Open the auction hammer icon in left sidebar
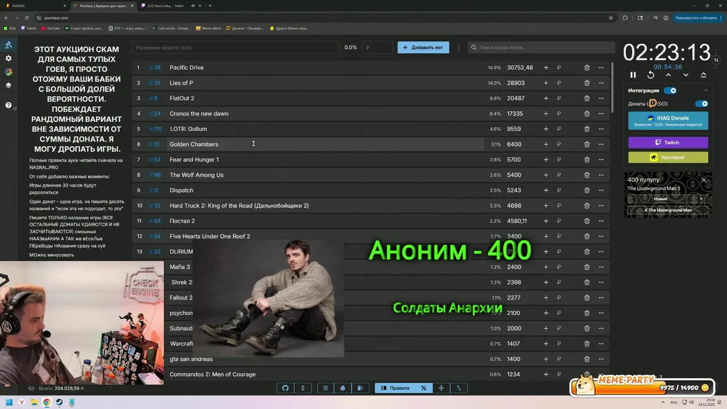 9,45
